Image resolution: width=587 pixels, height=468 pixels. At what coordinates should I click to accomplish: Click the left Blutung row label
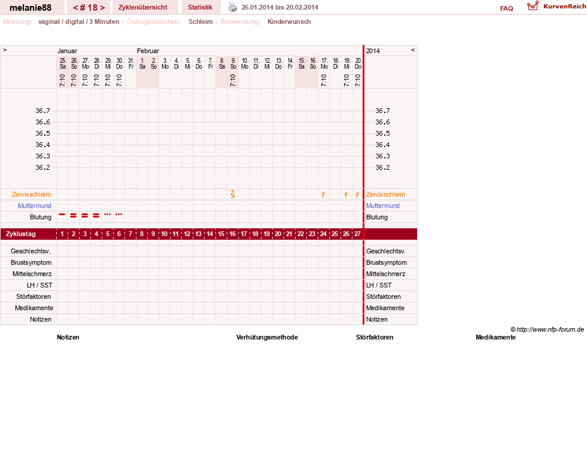tap(41, 217)
